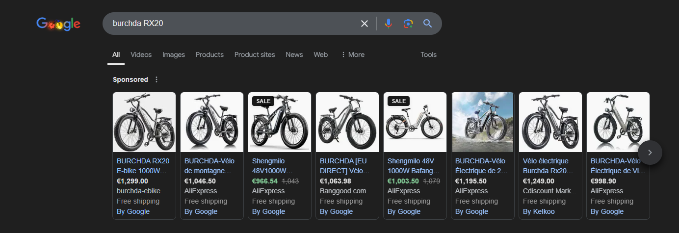679x233 pixels.
Task: Click the burchda-ebike seller name
Action: tap(138, 191)
